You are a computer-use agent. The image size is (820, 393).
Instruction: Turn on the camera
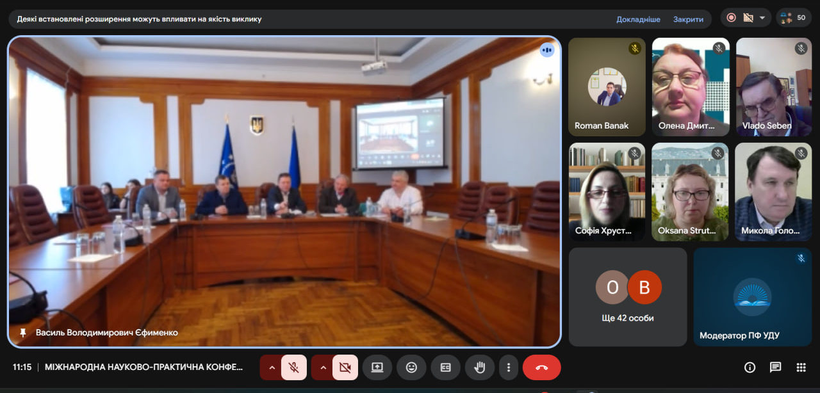tap(345, 367)
